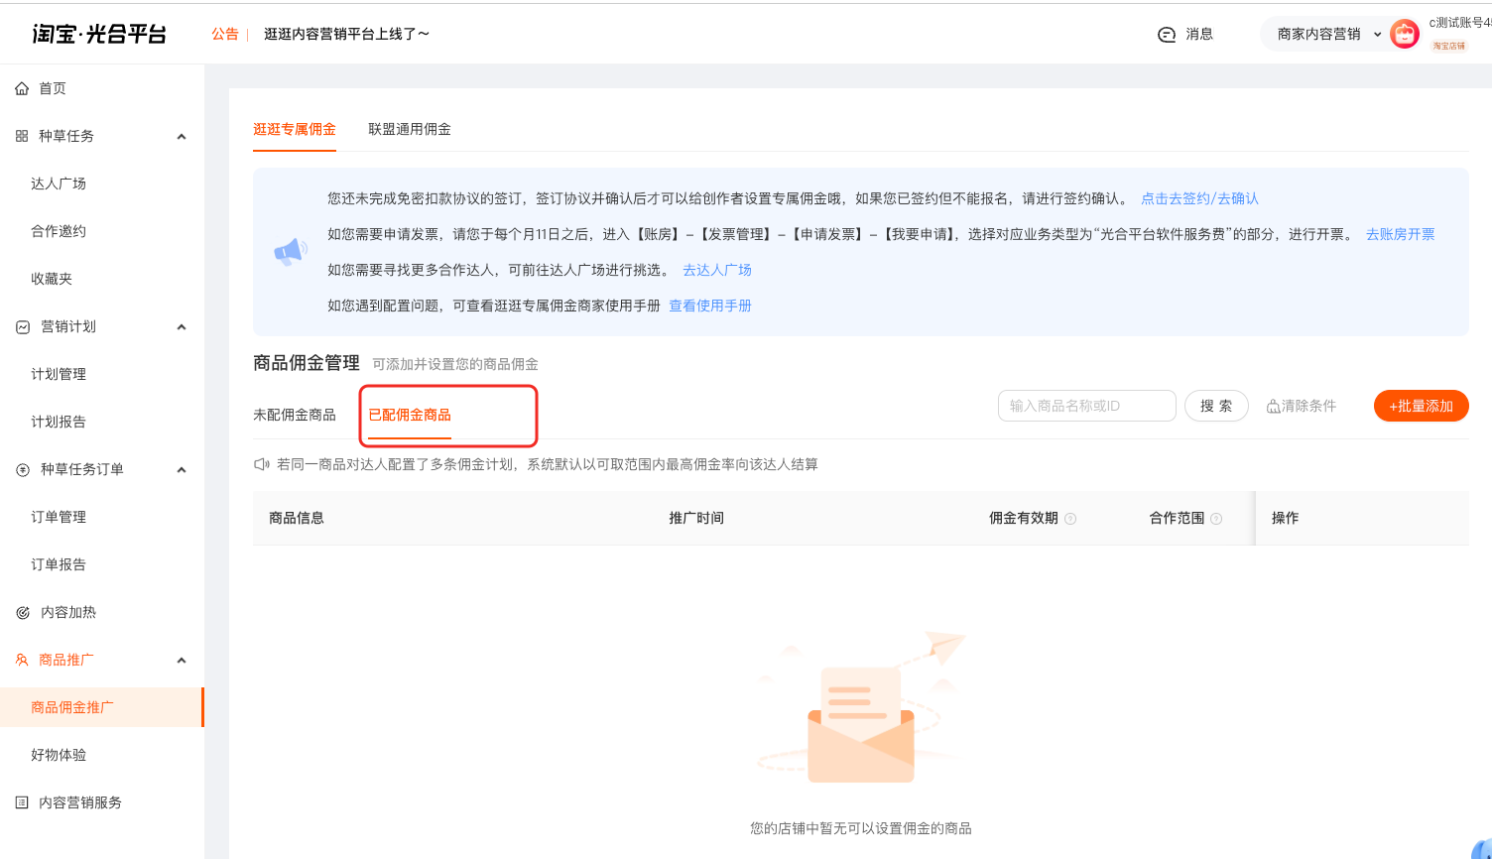This screenshot has height=859, width=1492.
Task: Click the announcement 逛逛内容营销平台上线了～
Action: tap(347, 34)
